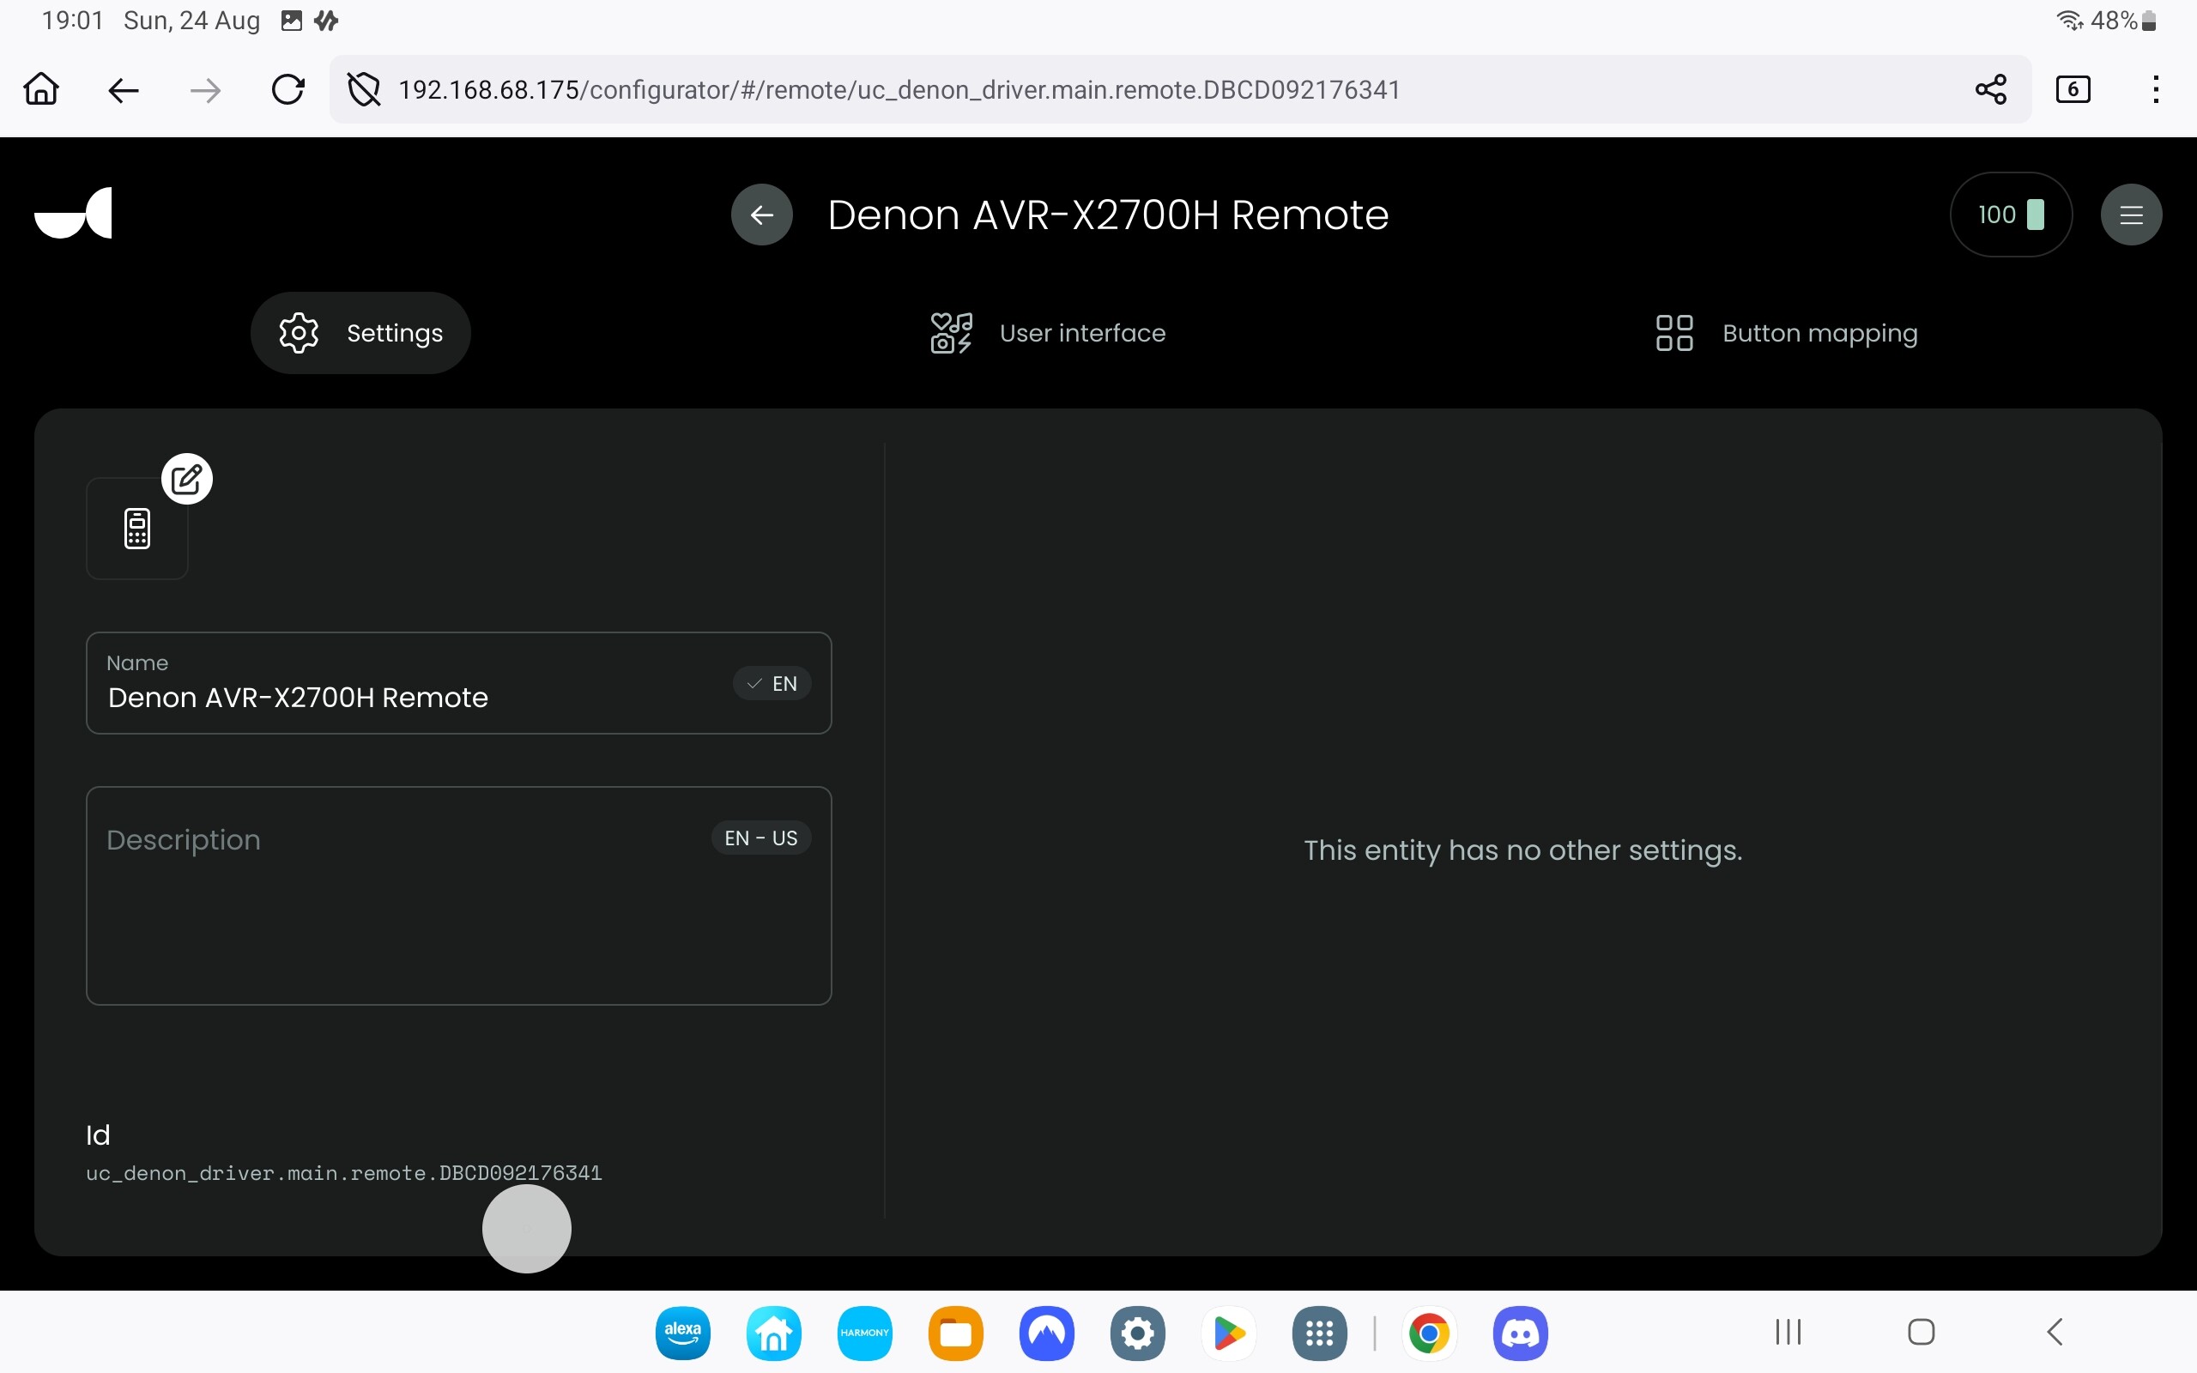
Task: Reload the configurator page
Action: tap(287, 89)
